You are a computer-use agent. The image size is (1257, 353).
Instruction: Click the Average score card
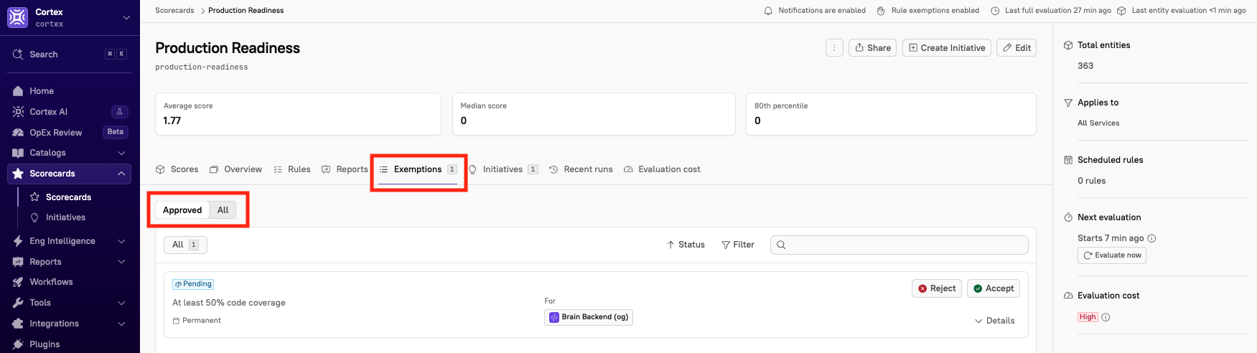pos(298,114)
